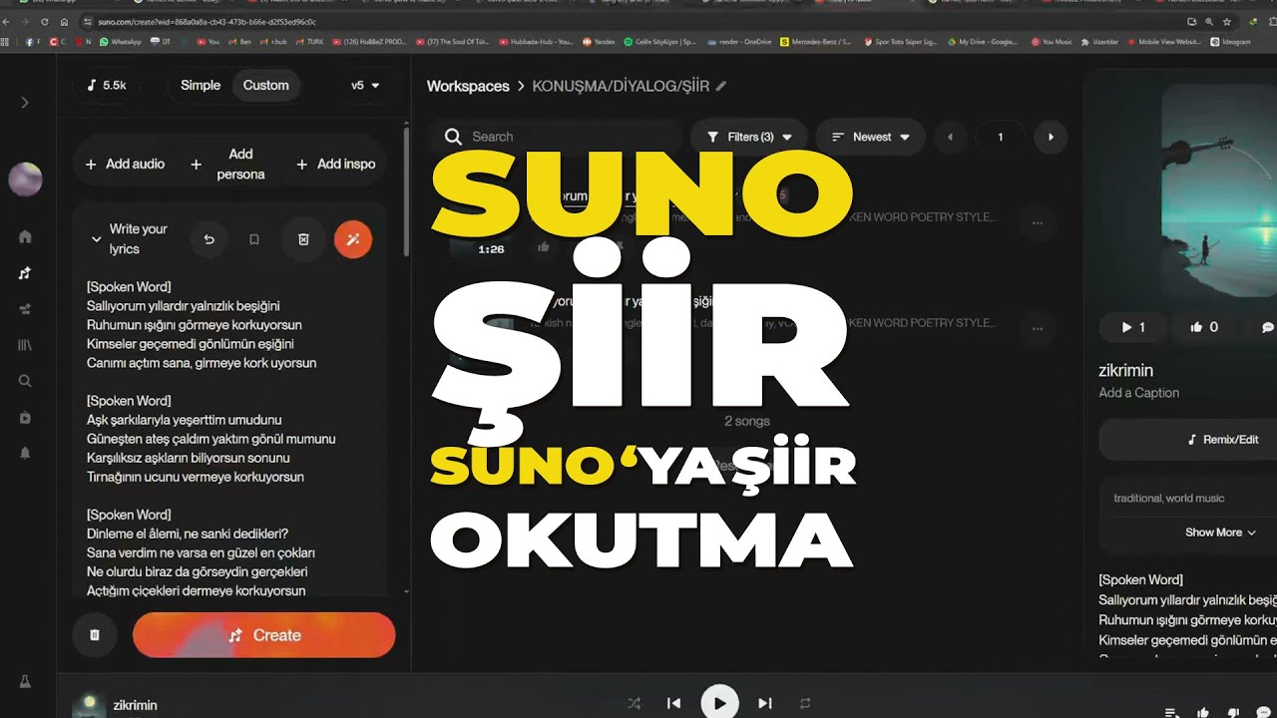
Task: Click the zikrimin title in the player bar
Action: coord(136,705)
